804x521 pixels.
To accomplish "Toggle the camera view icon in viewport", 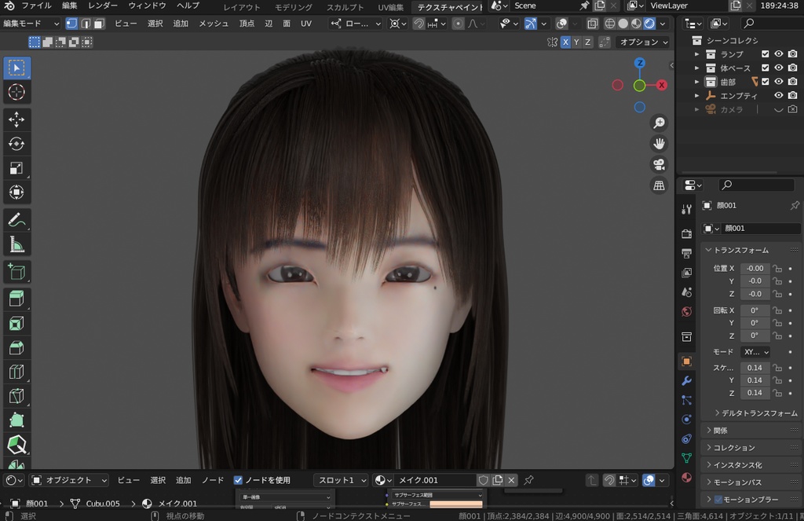I will click(x=659, y=165).
